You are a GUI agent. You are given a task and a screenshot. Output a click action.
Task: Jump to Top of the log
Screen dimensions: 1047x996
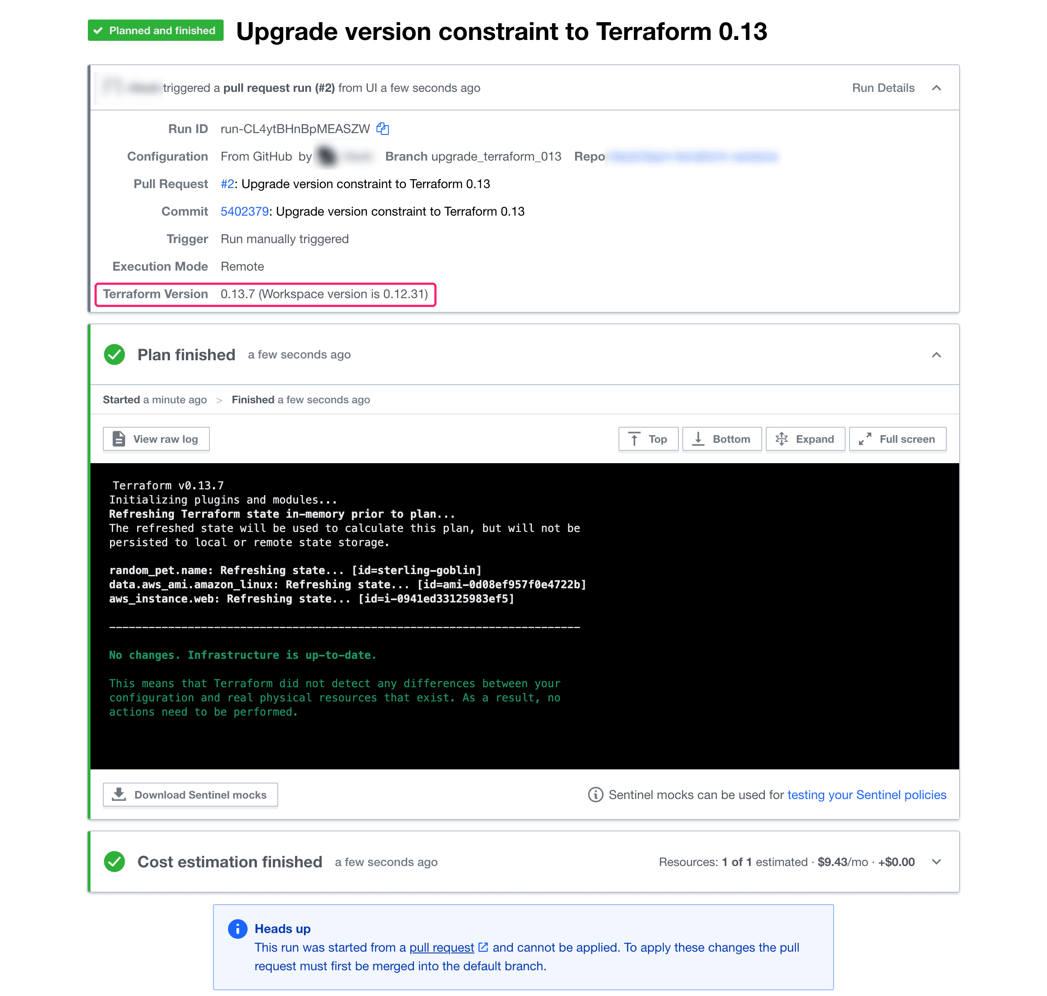pos(648,438)
